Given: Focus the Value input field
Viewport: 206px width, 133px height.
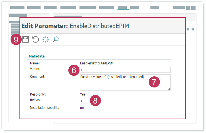Looking at the screenshot, I should (125, 70).
